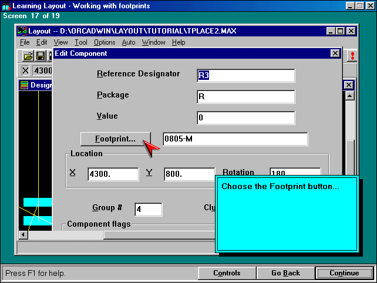This screenshot has width=377, height=283.
Task: Click the Design window icon
Action: (25, 85)
